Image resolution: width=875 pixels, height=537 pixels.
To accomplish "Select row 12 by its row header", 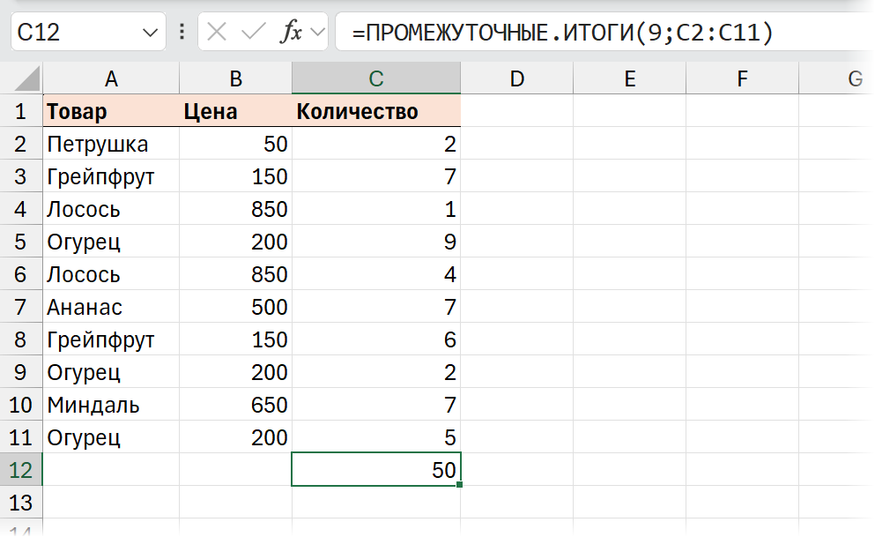I will point(21,470).
